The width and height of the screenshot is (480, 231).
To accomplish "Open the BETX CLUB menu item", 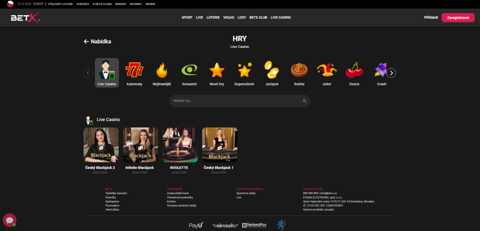I will point(259,18).
